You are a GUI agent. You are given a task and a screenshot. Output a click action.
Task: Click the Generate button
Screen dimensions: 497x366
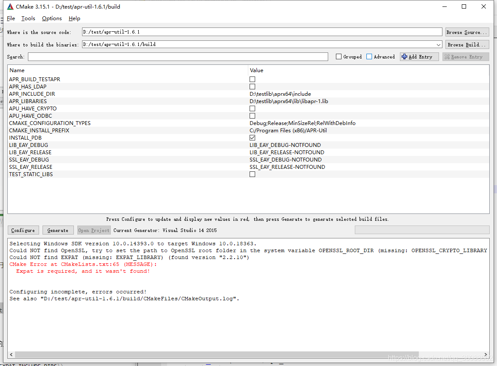click(58, 230)
